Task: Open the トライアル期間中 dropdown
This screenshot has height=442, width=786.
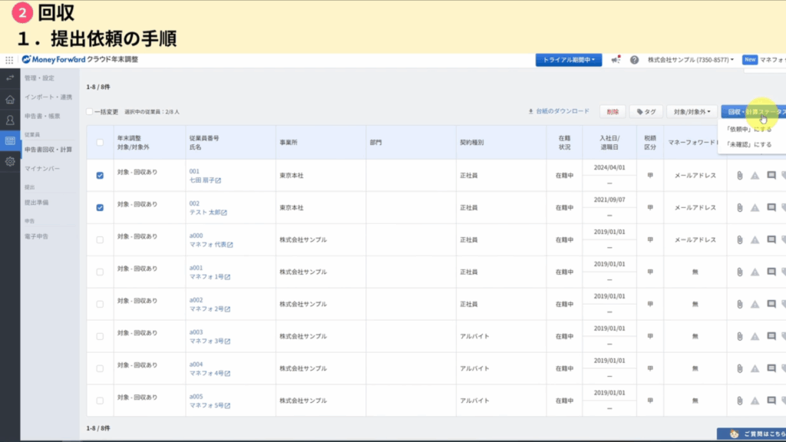Action: [x=568, y=60]
